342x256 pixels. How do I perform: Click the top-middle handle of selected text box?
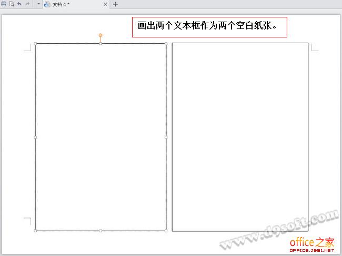[100, 44]
